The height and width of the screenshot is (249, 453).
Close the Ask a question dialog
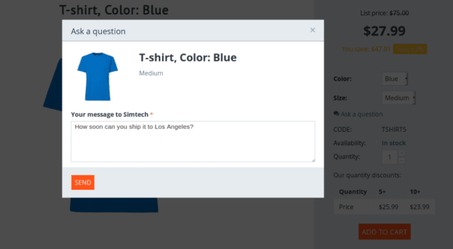pyautogui.click(x=313, y=30)
